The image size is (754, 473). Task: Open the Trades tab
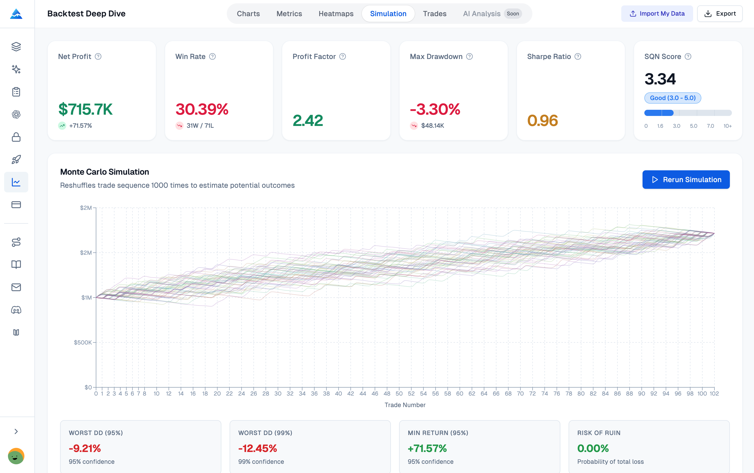pyautogui.click(x=434, y=14)
